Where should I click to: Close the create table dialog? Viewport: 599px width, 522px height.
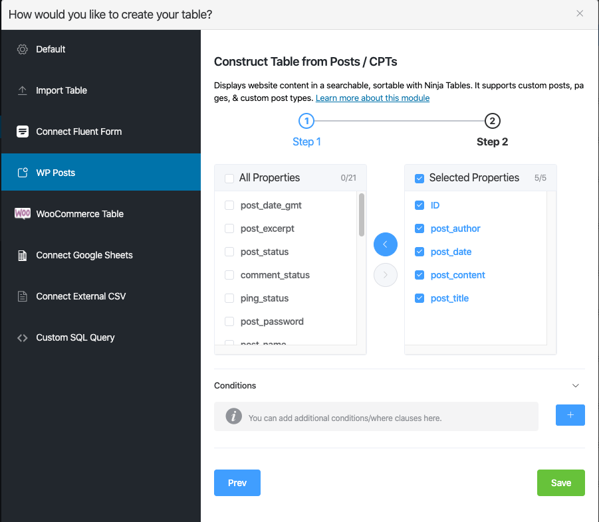pos(580,13)
